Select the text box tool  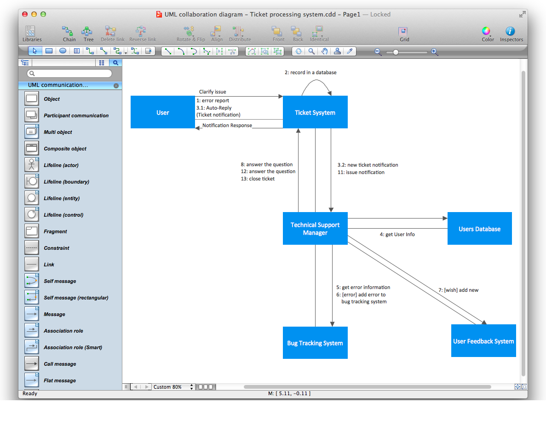point(77,51)
